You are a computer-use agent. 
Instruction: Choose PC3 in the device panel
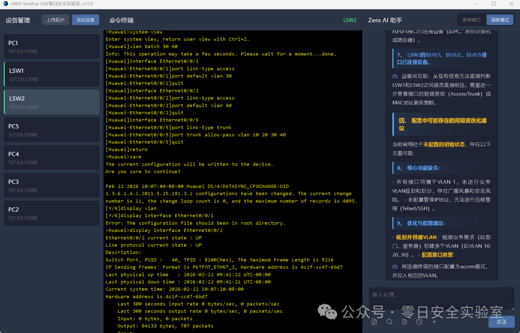52,185
